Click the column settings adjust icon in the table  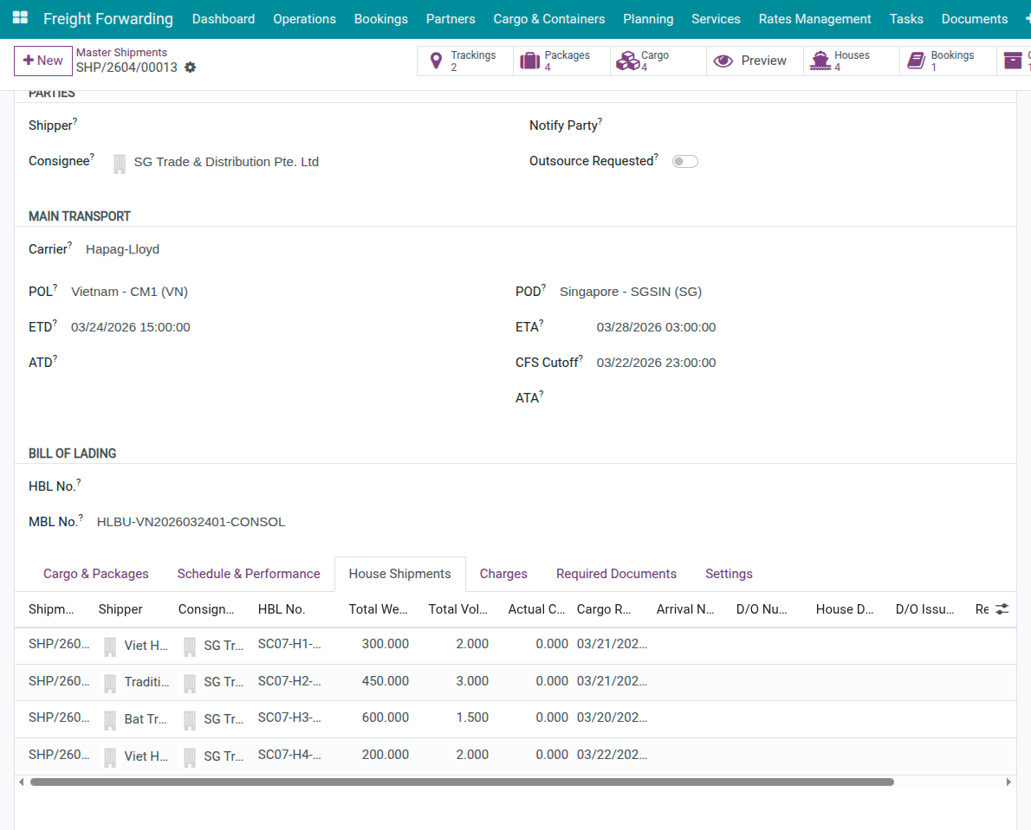(x=1002, y=609)
